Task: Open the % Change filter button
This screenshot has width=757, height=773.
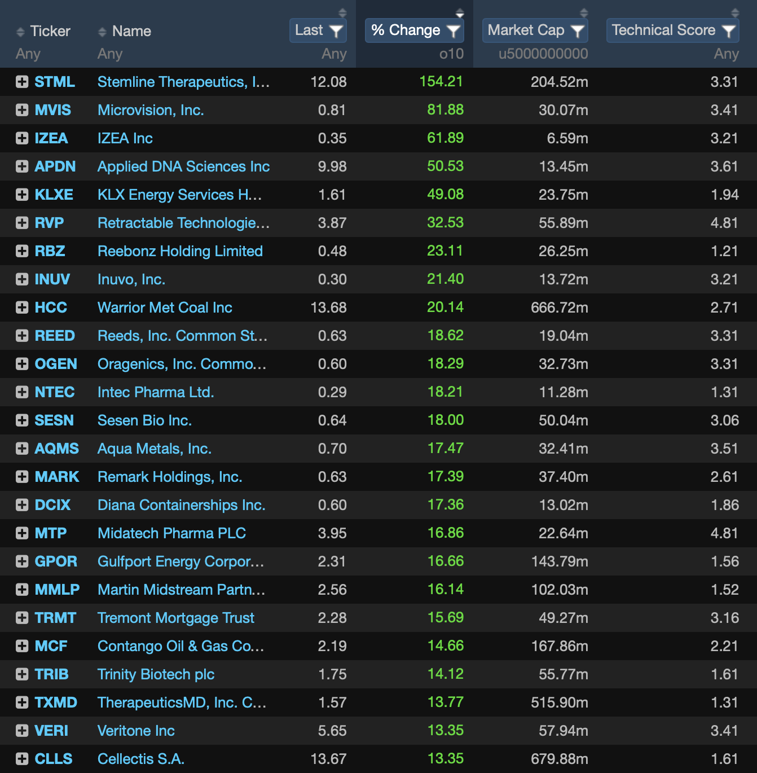Action: click(415, 30)
